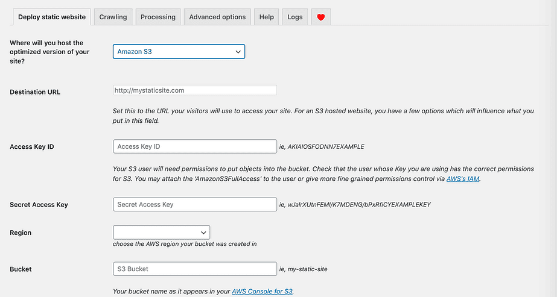Click the Access Key ID label
This screenshot has width=557, height=297.
[x=32, y=147]
